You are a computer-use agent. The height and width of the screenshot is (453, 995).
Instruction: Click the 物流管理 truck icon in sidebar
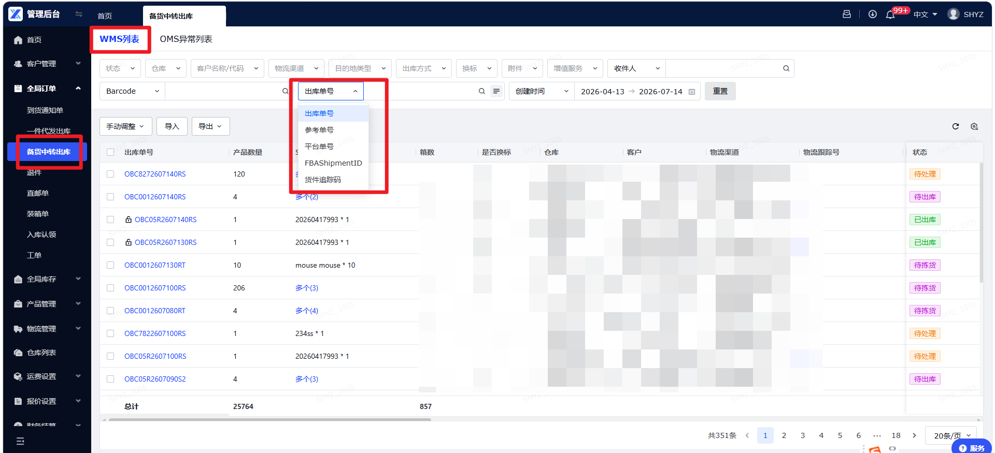coord(18,329)
